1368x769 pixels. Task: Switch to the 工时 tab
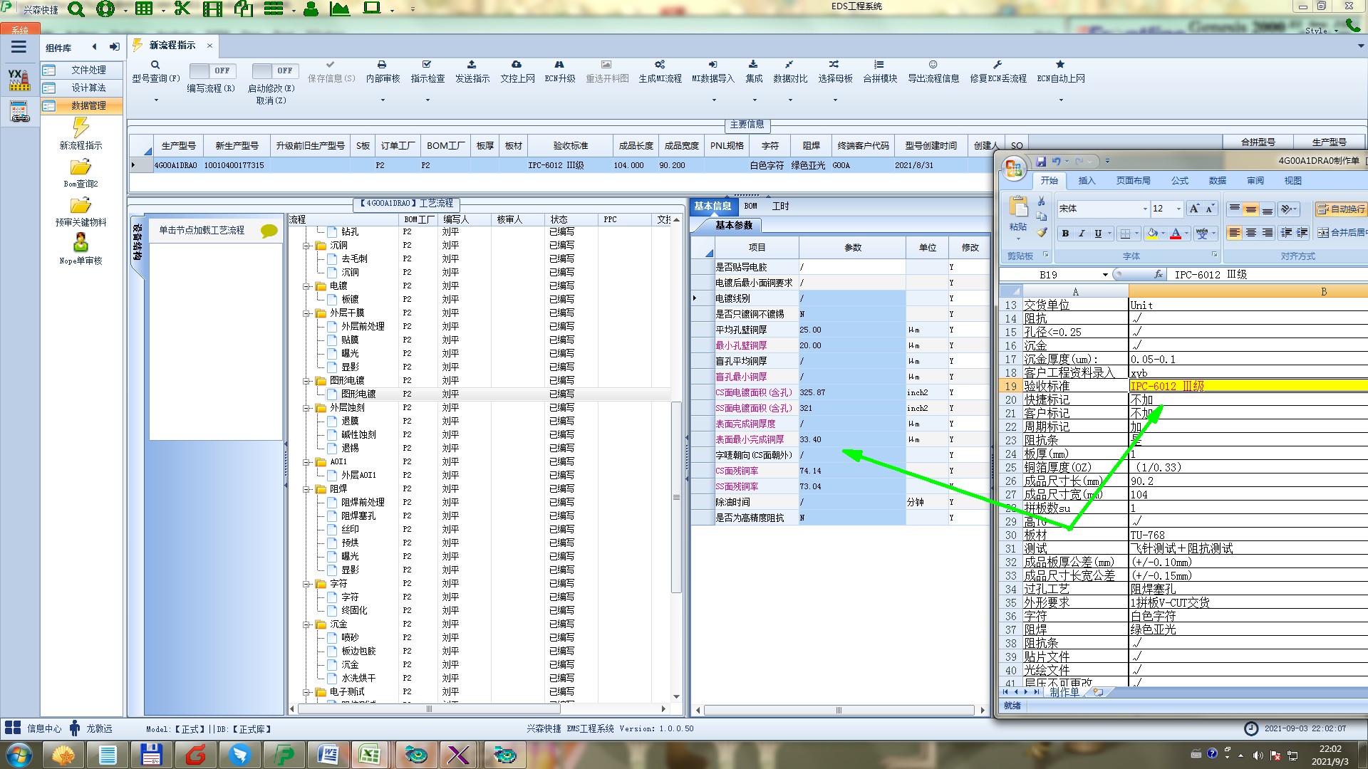[x=780, y=206]
